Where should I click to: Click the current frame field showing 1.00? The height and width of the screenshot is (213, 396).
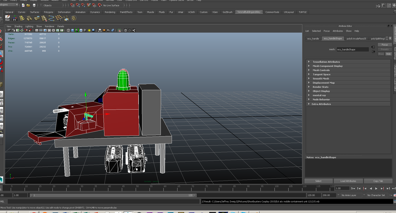pos(342,188)
